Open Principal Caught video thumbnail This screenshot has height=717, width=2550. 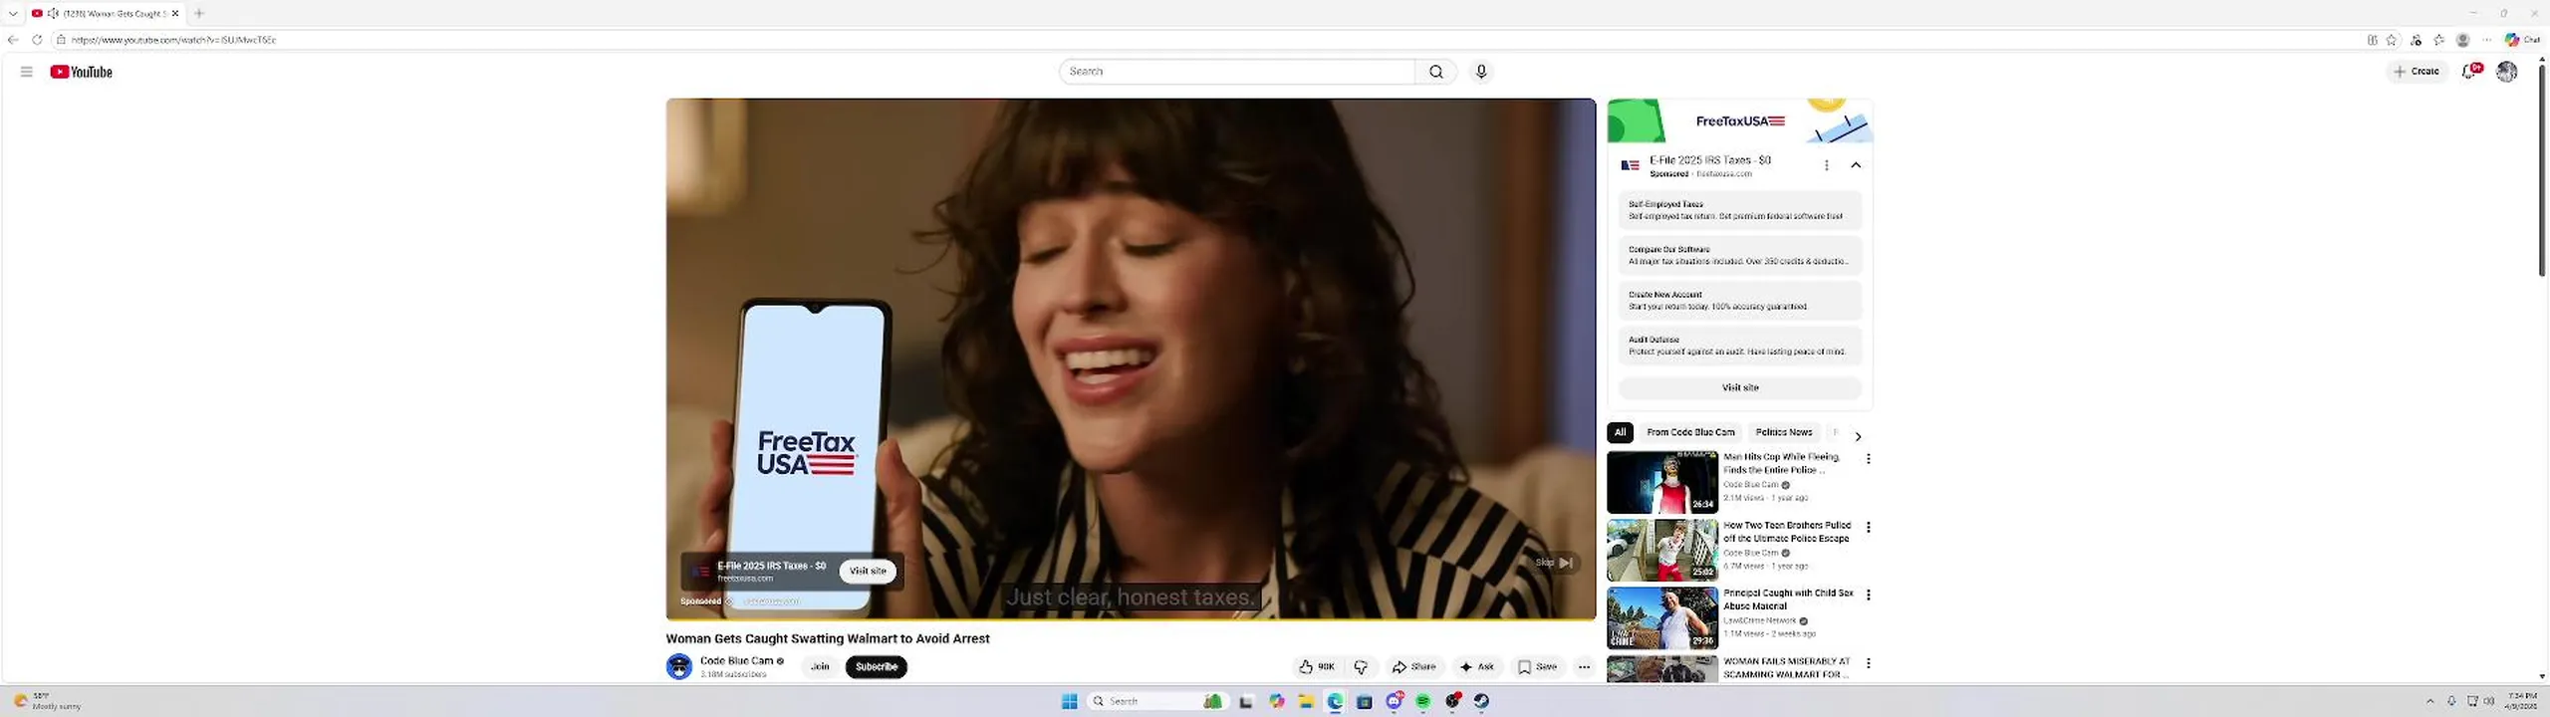click(1661, 618)
